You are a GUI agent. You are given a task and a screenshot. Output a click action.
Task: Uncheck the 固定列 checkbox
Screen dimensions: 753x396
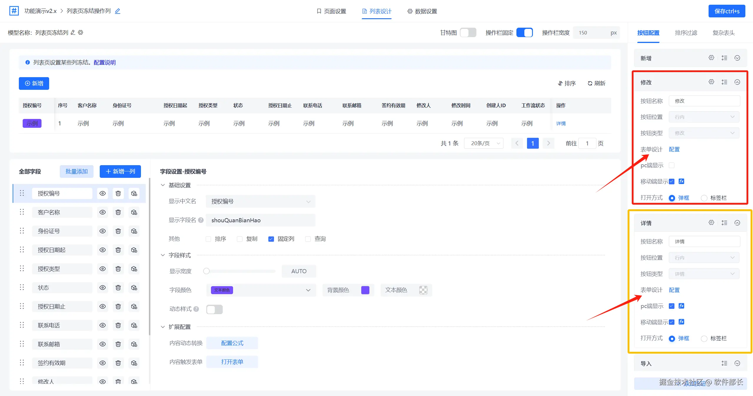tap(271, 239)
